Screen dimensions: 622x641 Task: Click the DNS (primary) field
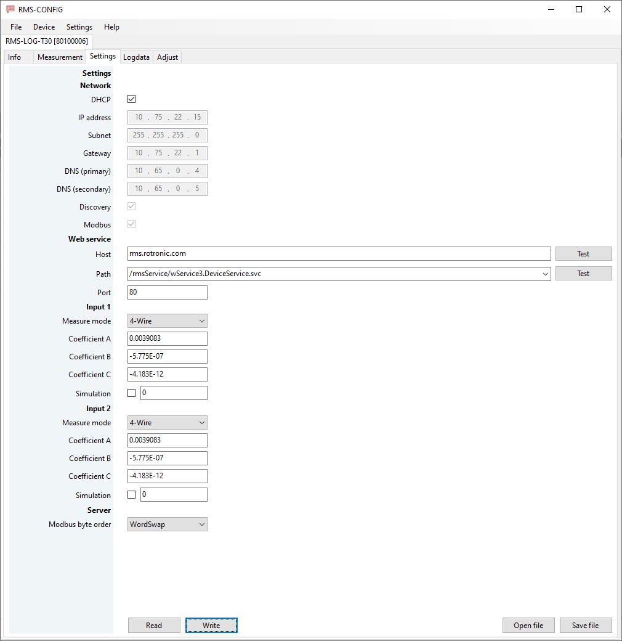tap(168, 171)
